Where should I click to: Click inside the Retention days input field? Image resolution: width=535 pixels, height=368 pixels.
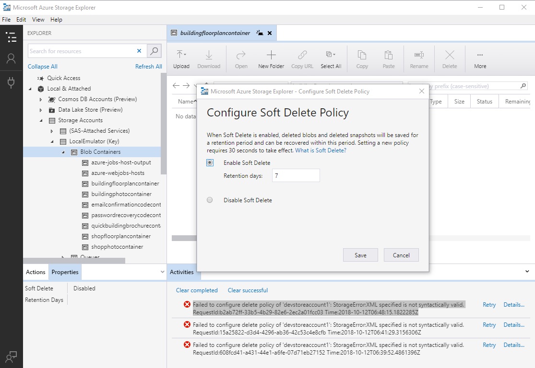click(296, 175)
